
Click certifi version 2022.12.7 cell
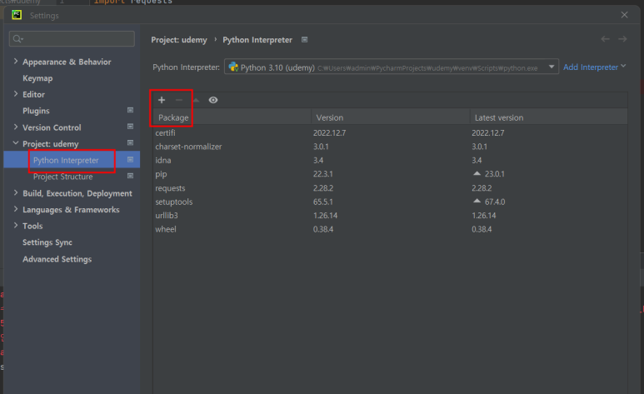pyautogui.click(x=329, y=132)
